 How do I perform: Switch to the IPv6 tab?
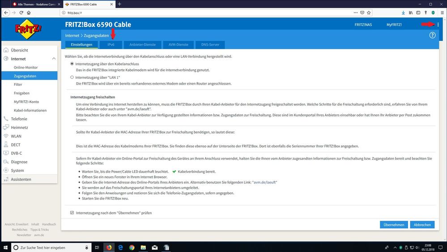111,45
